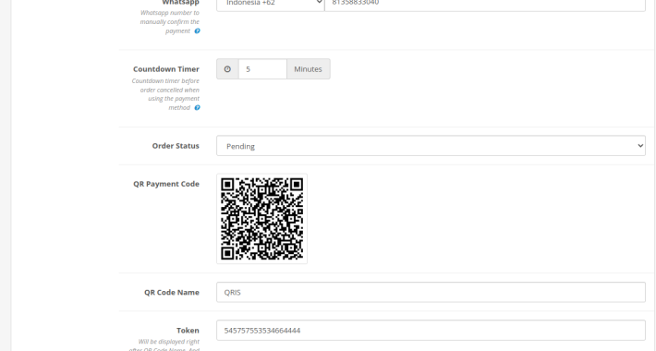Click the QR Payment Code label
This screenshot has width=656, height=351.
coord(166,184)
